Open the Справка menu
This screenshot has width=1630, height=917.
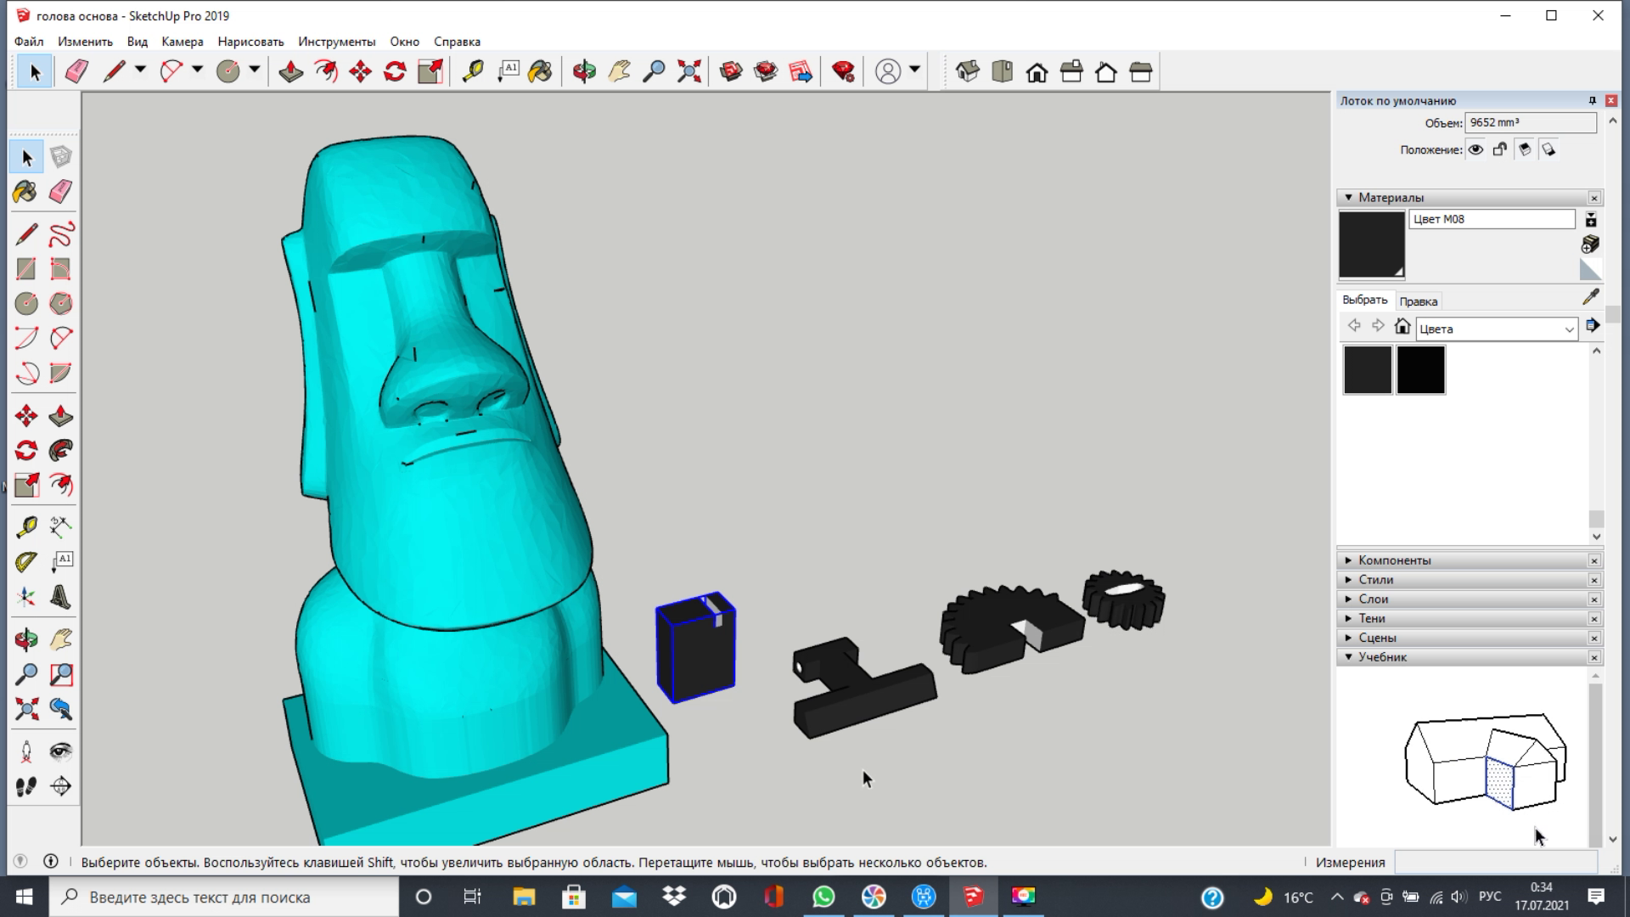click(457, 42)
